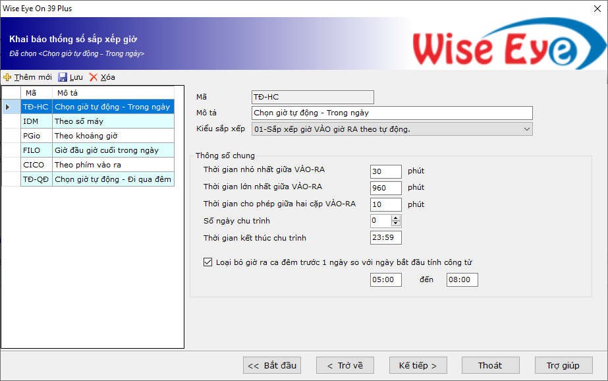The height and width of the screenshot is (381, 608).
Task: Click the Thoát exit button
Action: coord(490,365)
